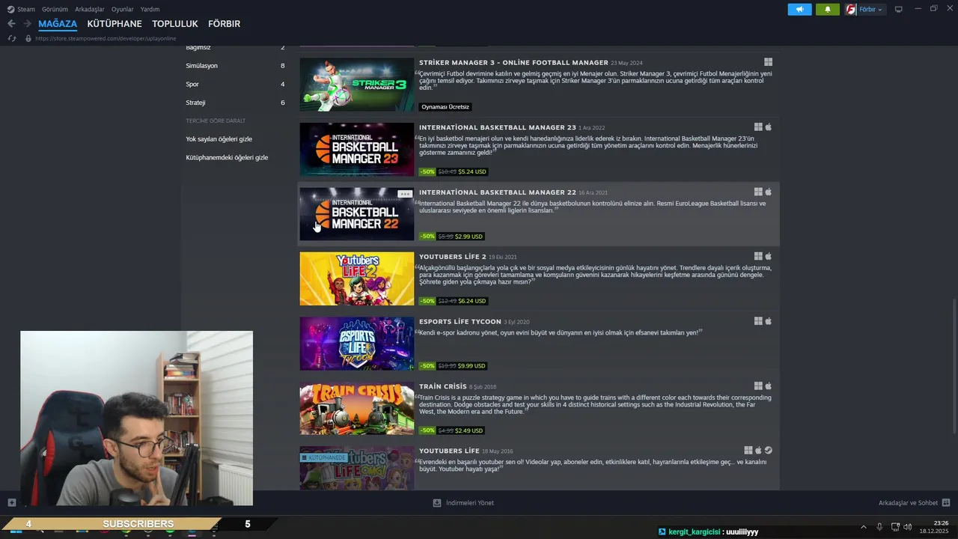Expand the Förbir account dropdown

pos(870,9)
